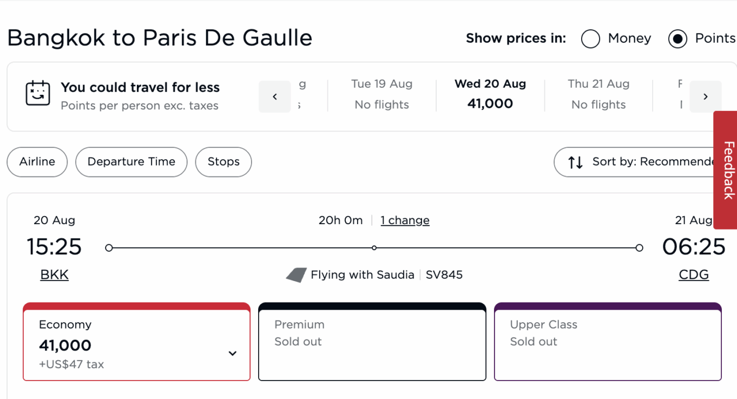
Task: Select the Tue 19 Aug date tab
Action: point(381,94)
